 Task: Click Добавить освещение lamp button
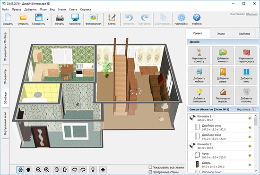(x=199, y=95)
